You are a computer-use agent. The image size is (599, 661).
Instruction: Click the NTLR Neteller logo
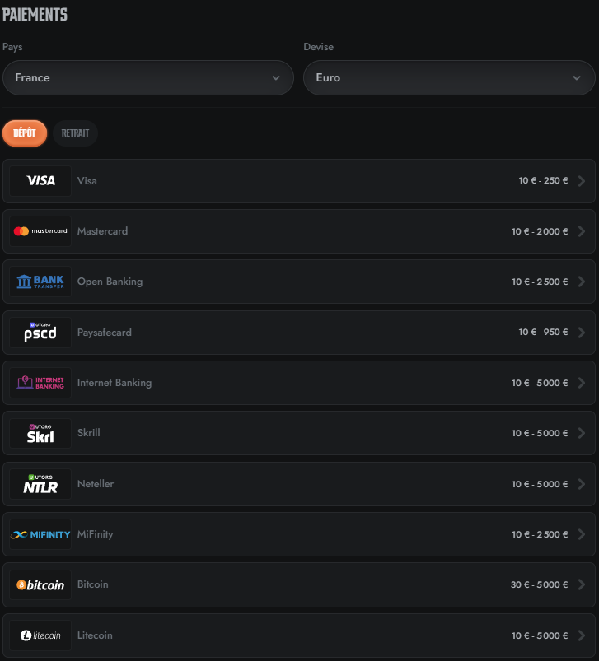[x=40, y=484]
